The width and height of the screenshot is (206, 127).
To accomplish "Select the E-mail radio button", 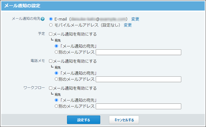I will [51, 19].
